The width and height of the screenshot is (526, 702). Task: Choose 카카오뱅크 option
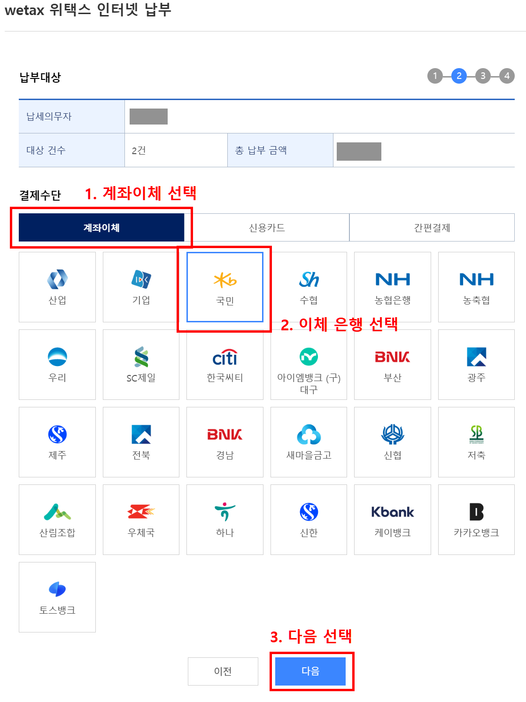[x=476, y=520]
